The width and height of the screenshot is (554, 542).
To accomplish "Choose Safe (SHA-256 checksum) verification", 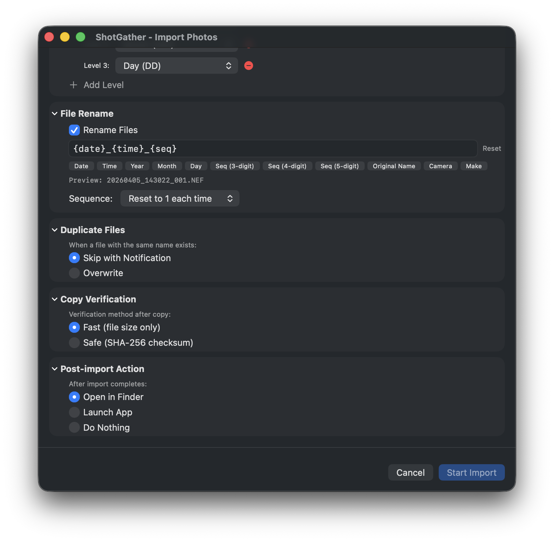I will pos(74,343).
